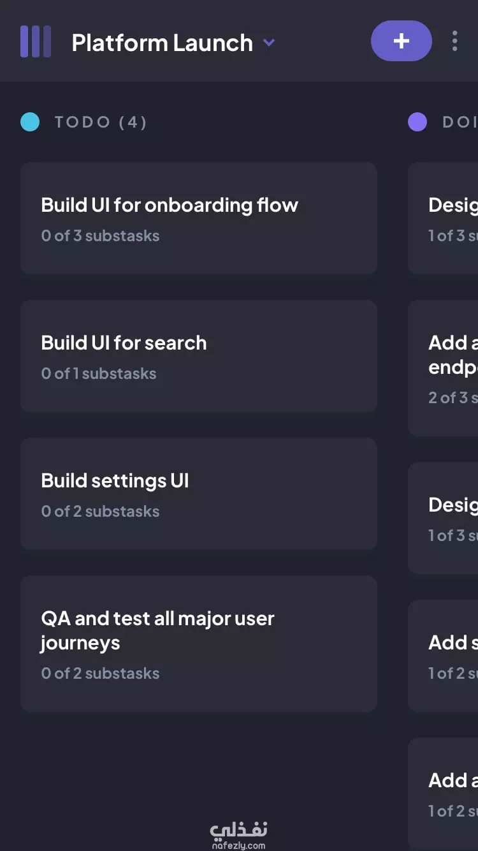Open the Build UI for search card
478x851 pixels.
[x=199, y=356]
